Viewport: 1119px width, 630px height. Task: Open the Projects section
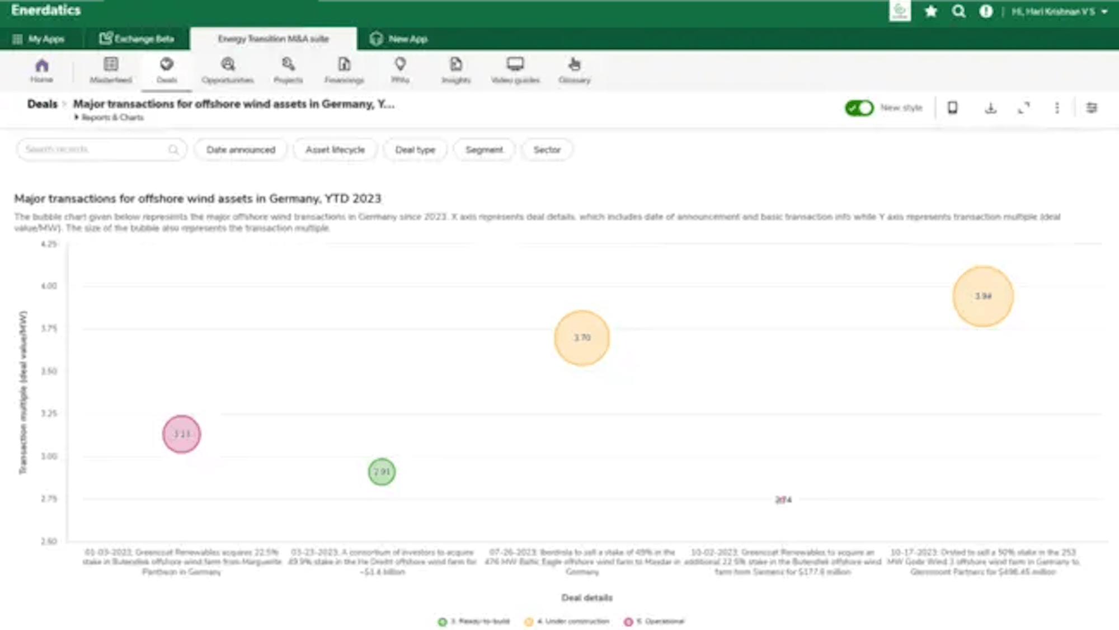[288, 70]
